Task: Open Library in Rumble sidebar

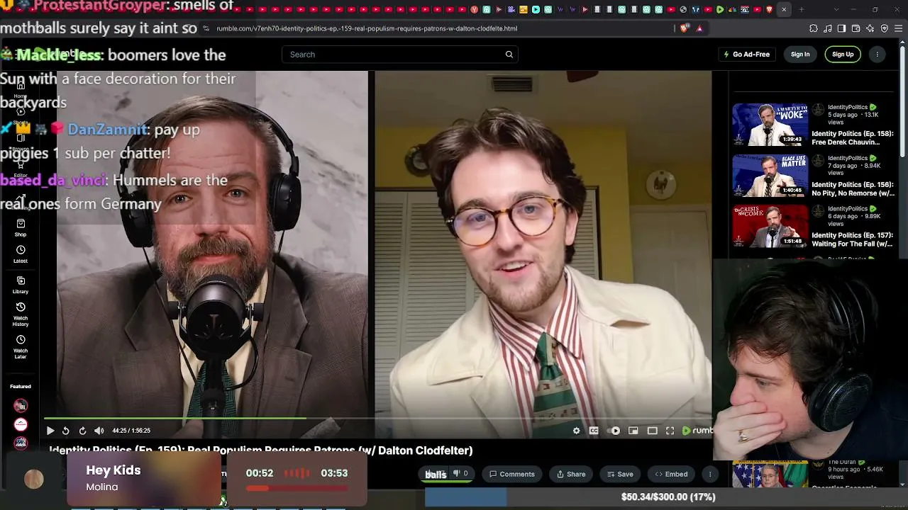Action: click(x=21, y=285)
